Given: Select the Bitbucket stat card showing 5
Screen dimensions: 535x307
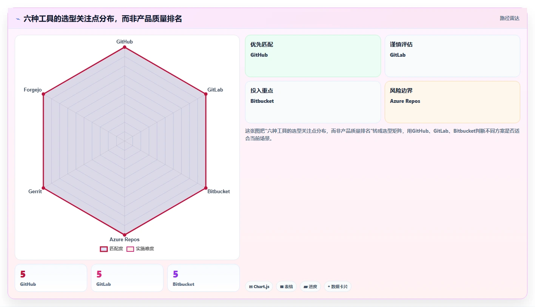Looking at the screenshot, I should pos(204,278).
